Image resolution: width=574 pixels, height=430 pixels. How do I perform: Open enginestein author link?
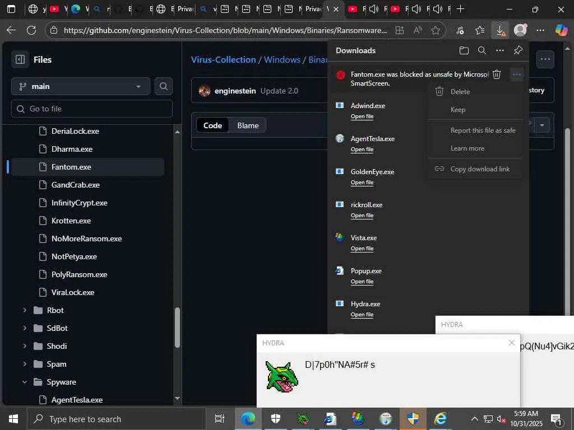(235, 91)
